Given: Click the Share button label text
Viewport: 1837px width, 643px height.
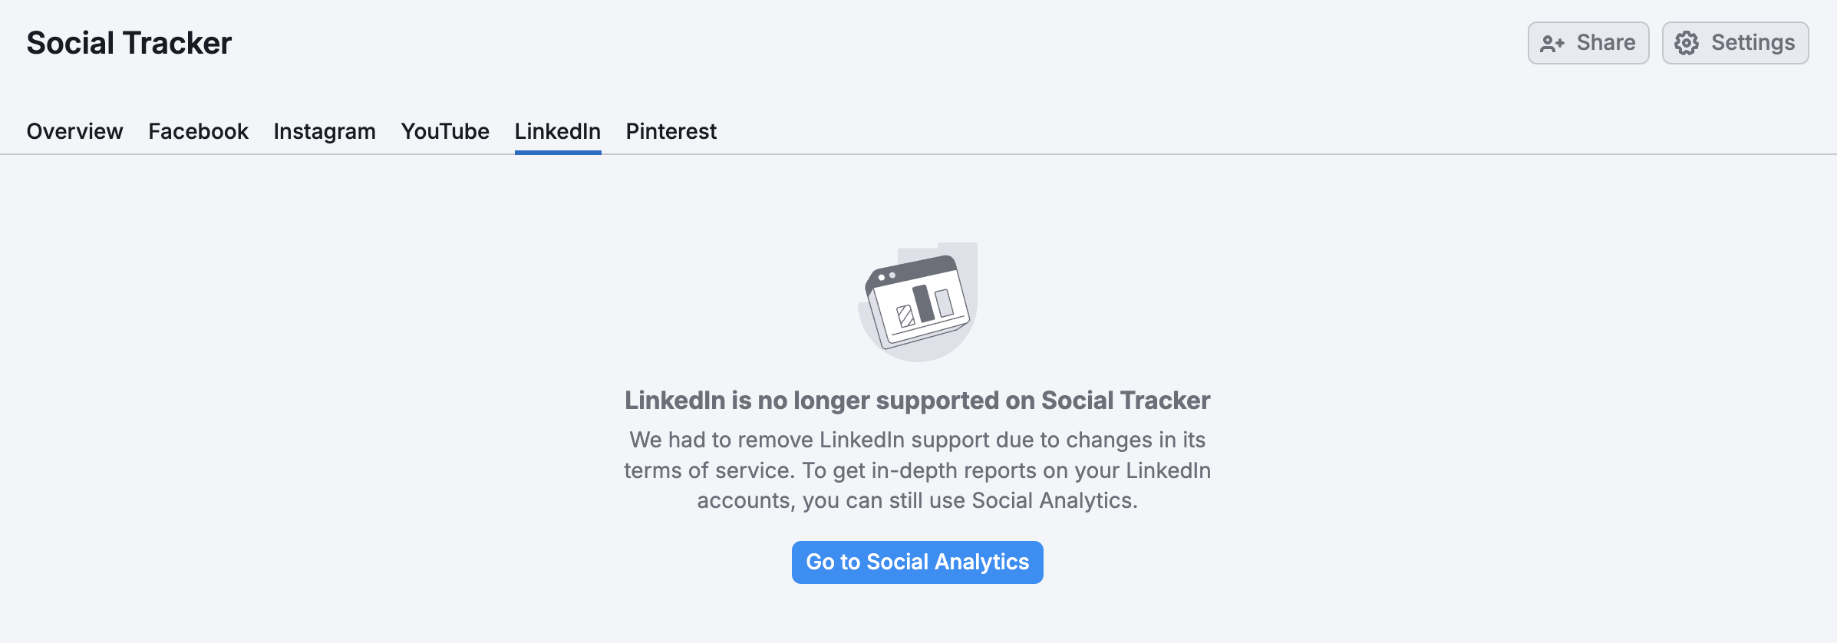Looking at the screenshot, I should (x=1607, y=43).
